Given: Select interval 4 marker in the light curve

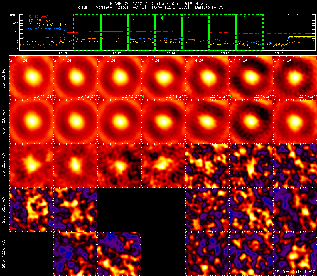Looking at the screenshot, I should click(162, 18).
